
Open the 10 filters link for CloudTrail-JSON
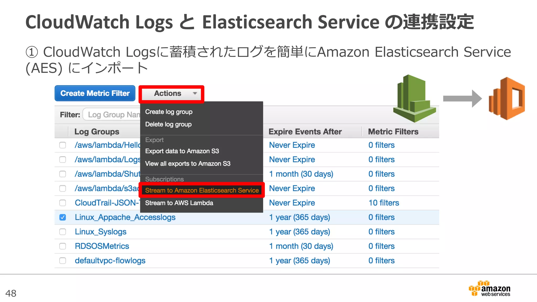pos(384,203)
